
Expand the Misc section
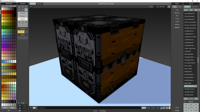click(x=177, y=108)
